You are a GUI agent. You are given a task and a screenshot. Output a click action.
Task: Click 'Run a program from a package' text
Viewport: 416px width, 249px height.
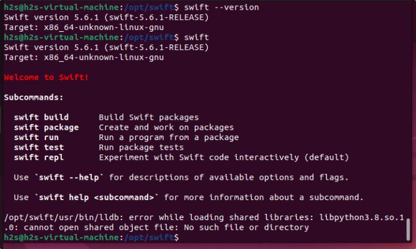[x=169, y=137]
